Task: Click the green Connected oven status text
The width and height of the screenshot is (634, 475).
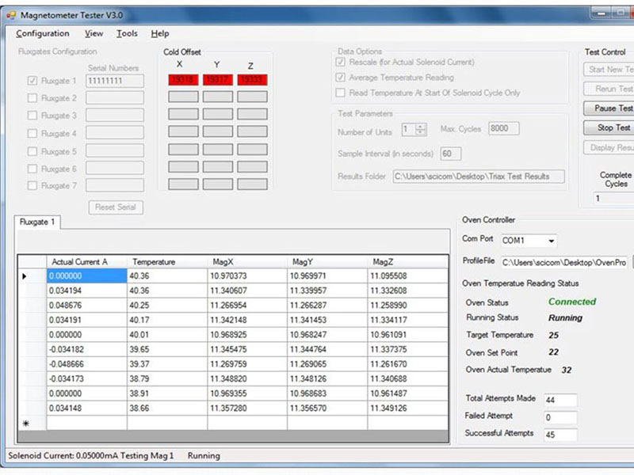Action: (x=572, y=302)
